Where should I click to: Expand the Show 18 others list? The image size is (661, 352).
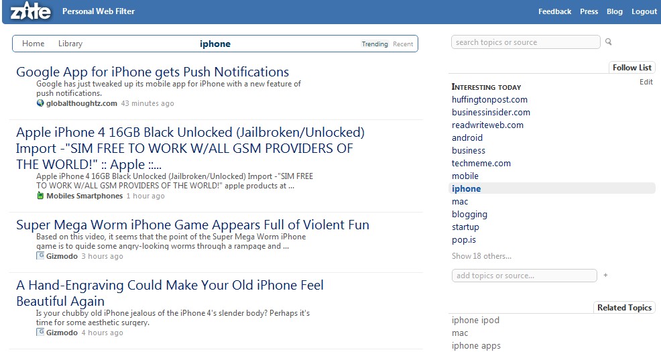(x=481, y=256)
